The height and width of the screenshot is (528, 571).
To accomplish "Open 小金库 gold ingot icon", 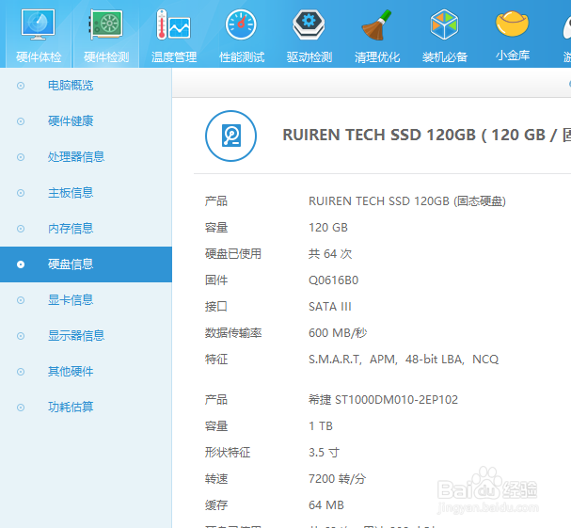I will point(512,24).
